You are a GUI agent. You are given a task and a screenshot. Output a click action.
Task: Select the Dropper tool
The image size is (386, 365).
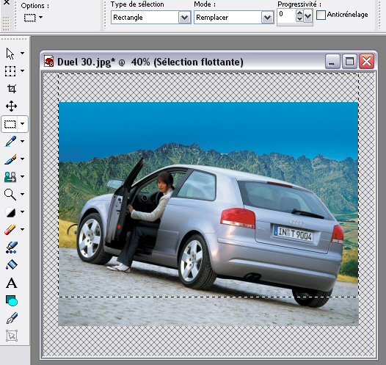point(11,141)
